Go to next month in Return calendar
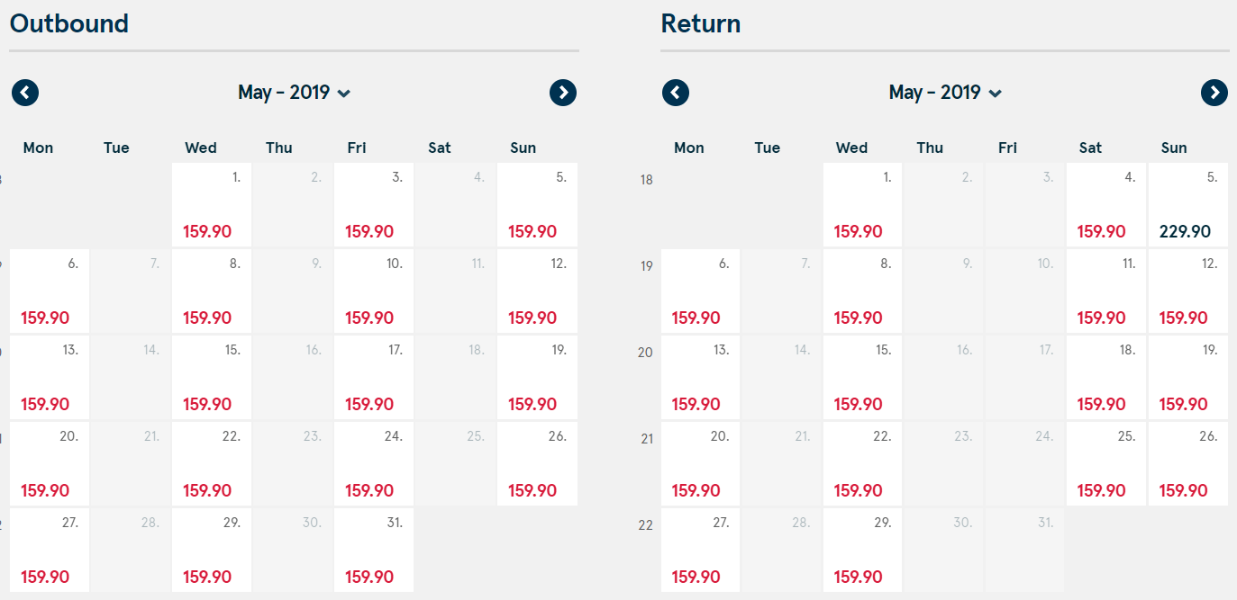 (x=1214, y=93)
